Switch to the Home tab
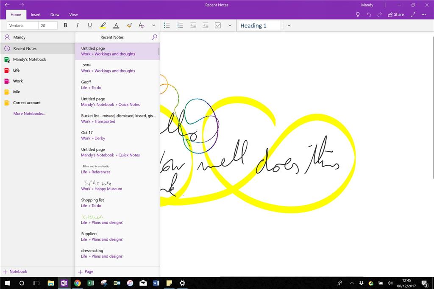The image size is (434, 289). [x=16, y=15]
